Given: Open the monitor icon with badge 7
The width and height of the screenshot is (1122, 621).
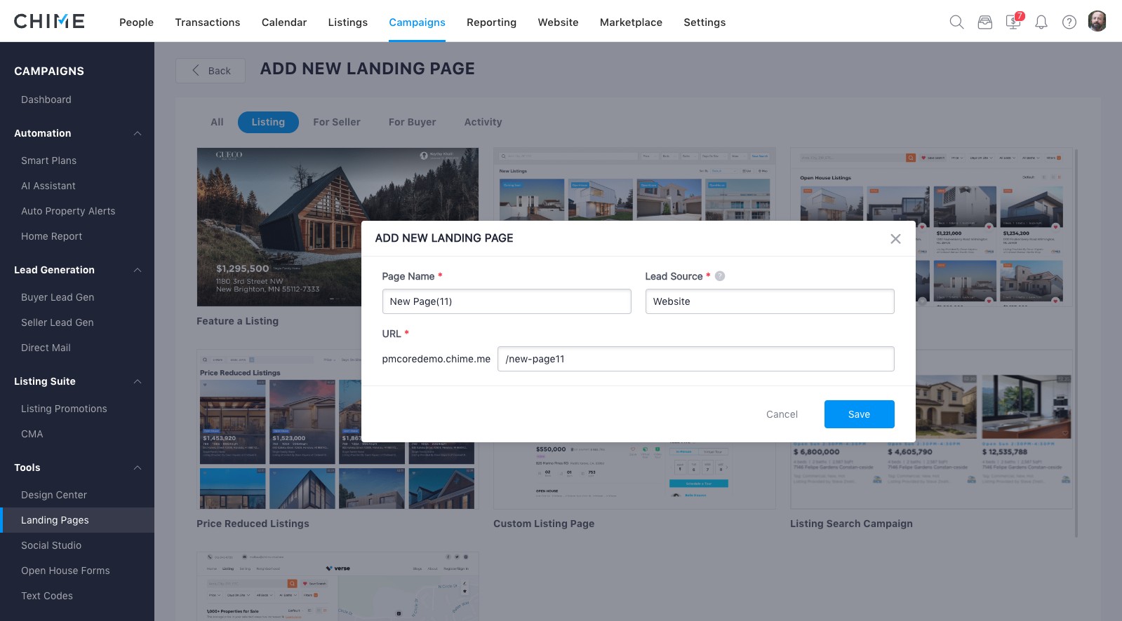Looking at the screenshot, I should pyautogui.click(x=1014, y=21).
